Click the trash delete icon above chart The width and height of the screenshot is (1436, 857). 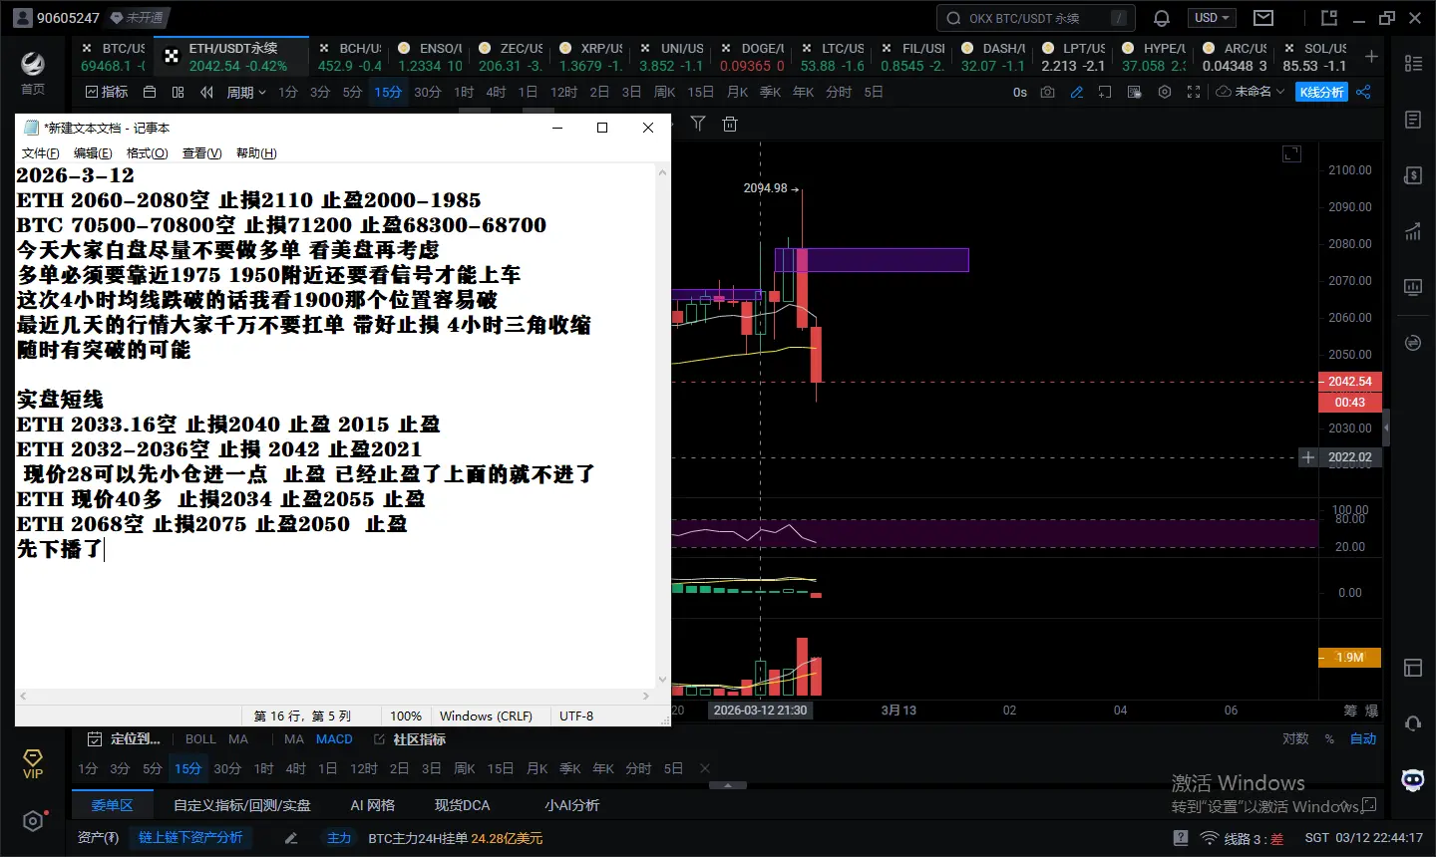coord(730,124)
